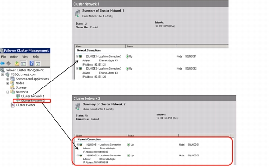Click the Show/Hide action pane icon

coord(38,63)
